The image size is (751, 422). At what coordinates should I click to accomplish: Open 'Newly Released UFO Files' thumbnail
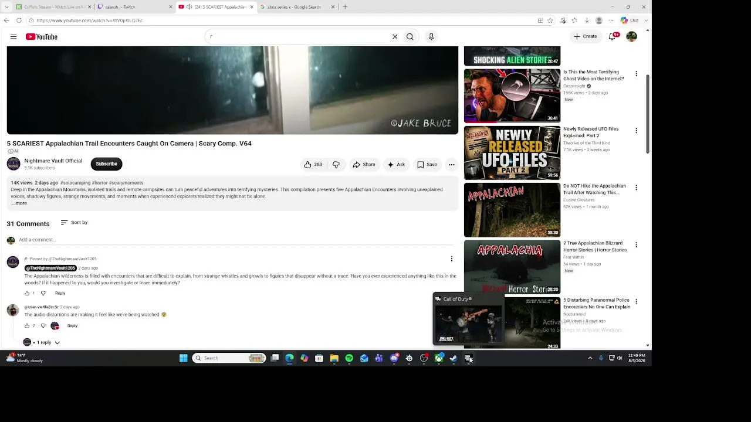pos(512,153)
